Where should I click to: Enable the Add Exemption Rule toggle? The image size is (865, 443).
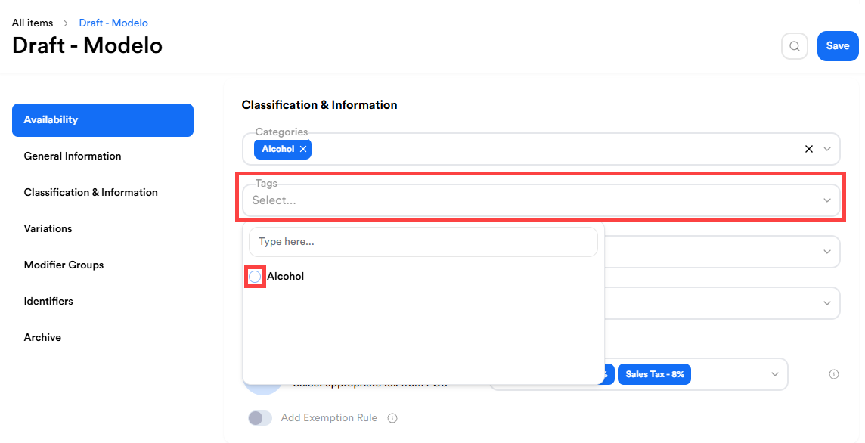260,418
